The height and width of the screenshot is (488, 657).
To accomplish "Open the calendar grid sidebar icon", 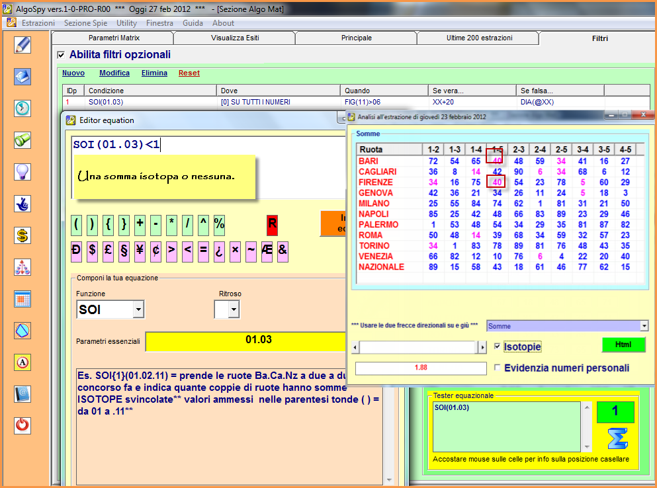I will click(x=22, y=298).
